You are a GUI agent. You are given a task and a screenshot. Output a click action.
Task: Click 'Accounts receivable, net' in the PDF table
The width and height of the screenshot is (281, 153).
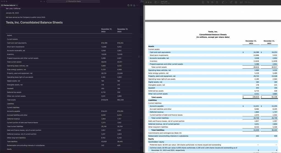click(159, 58)
